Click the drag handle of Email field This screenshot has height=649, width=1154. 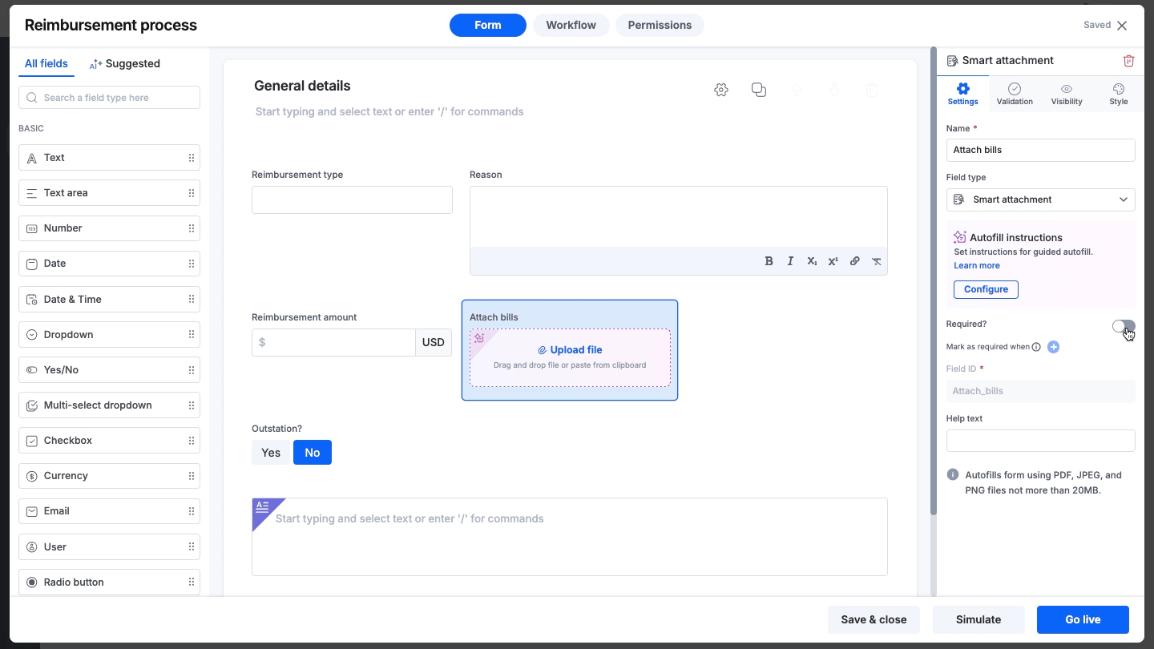192,511
